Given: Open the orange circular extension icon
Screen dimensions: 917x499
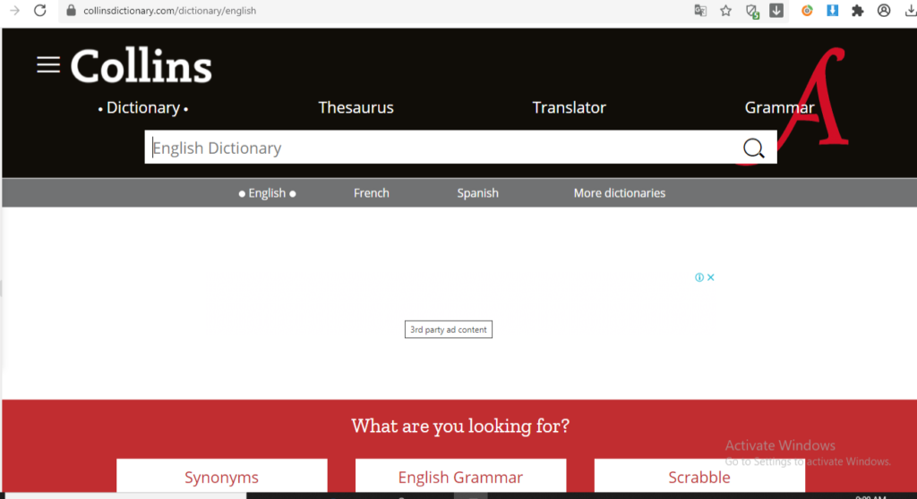Looking at the screenshot, I should tap(807, 11).
